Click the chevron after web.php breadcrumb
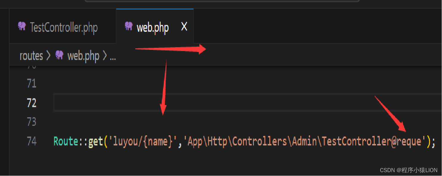The height and width of the screenshot is (176, 442). (105, 56)
